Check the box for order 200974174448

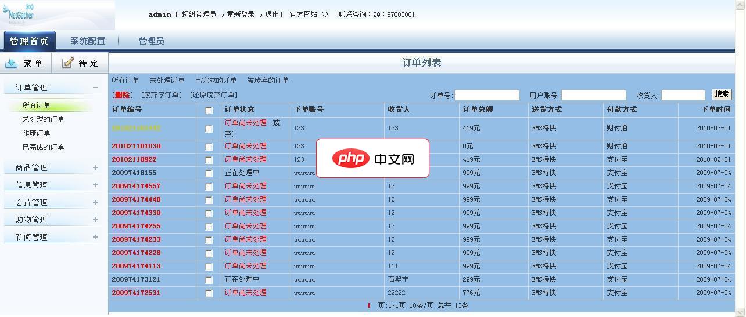tap(209, 200)
